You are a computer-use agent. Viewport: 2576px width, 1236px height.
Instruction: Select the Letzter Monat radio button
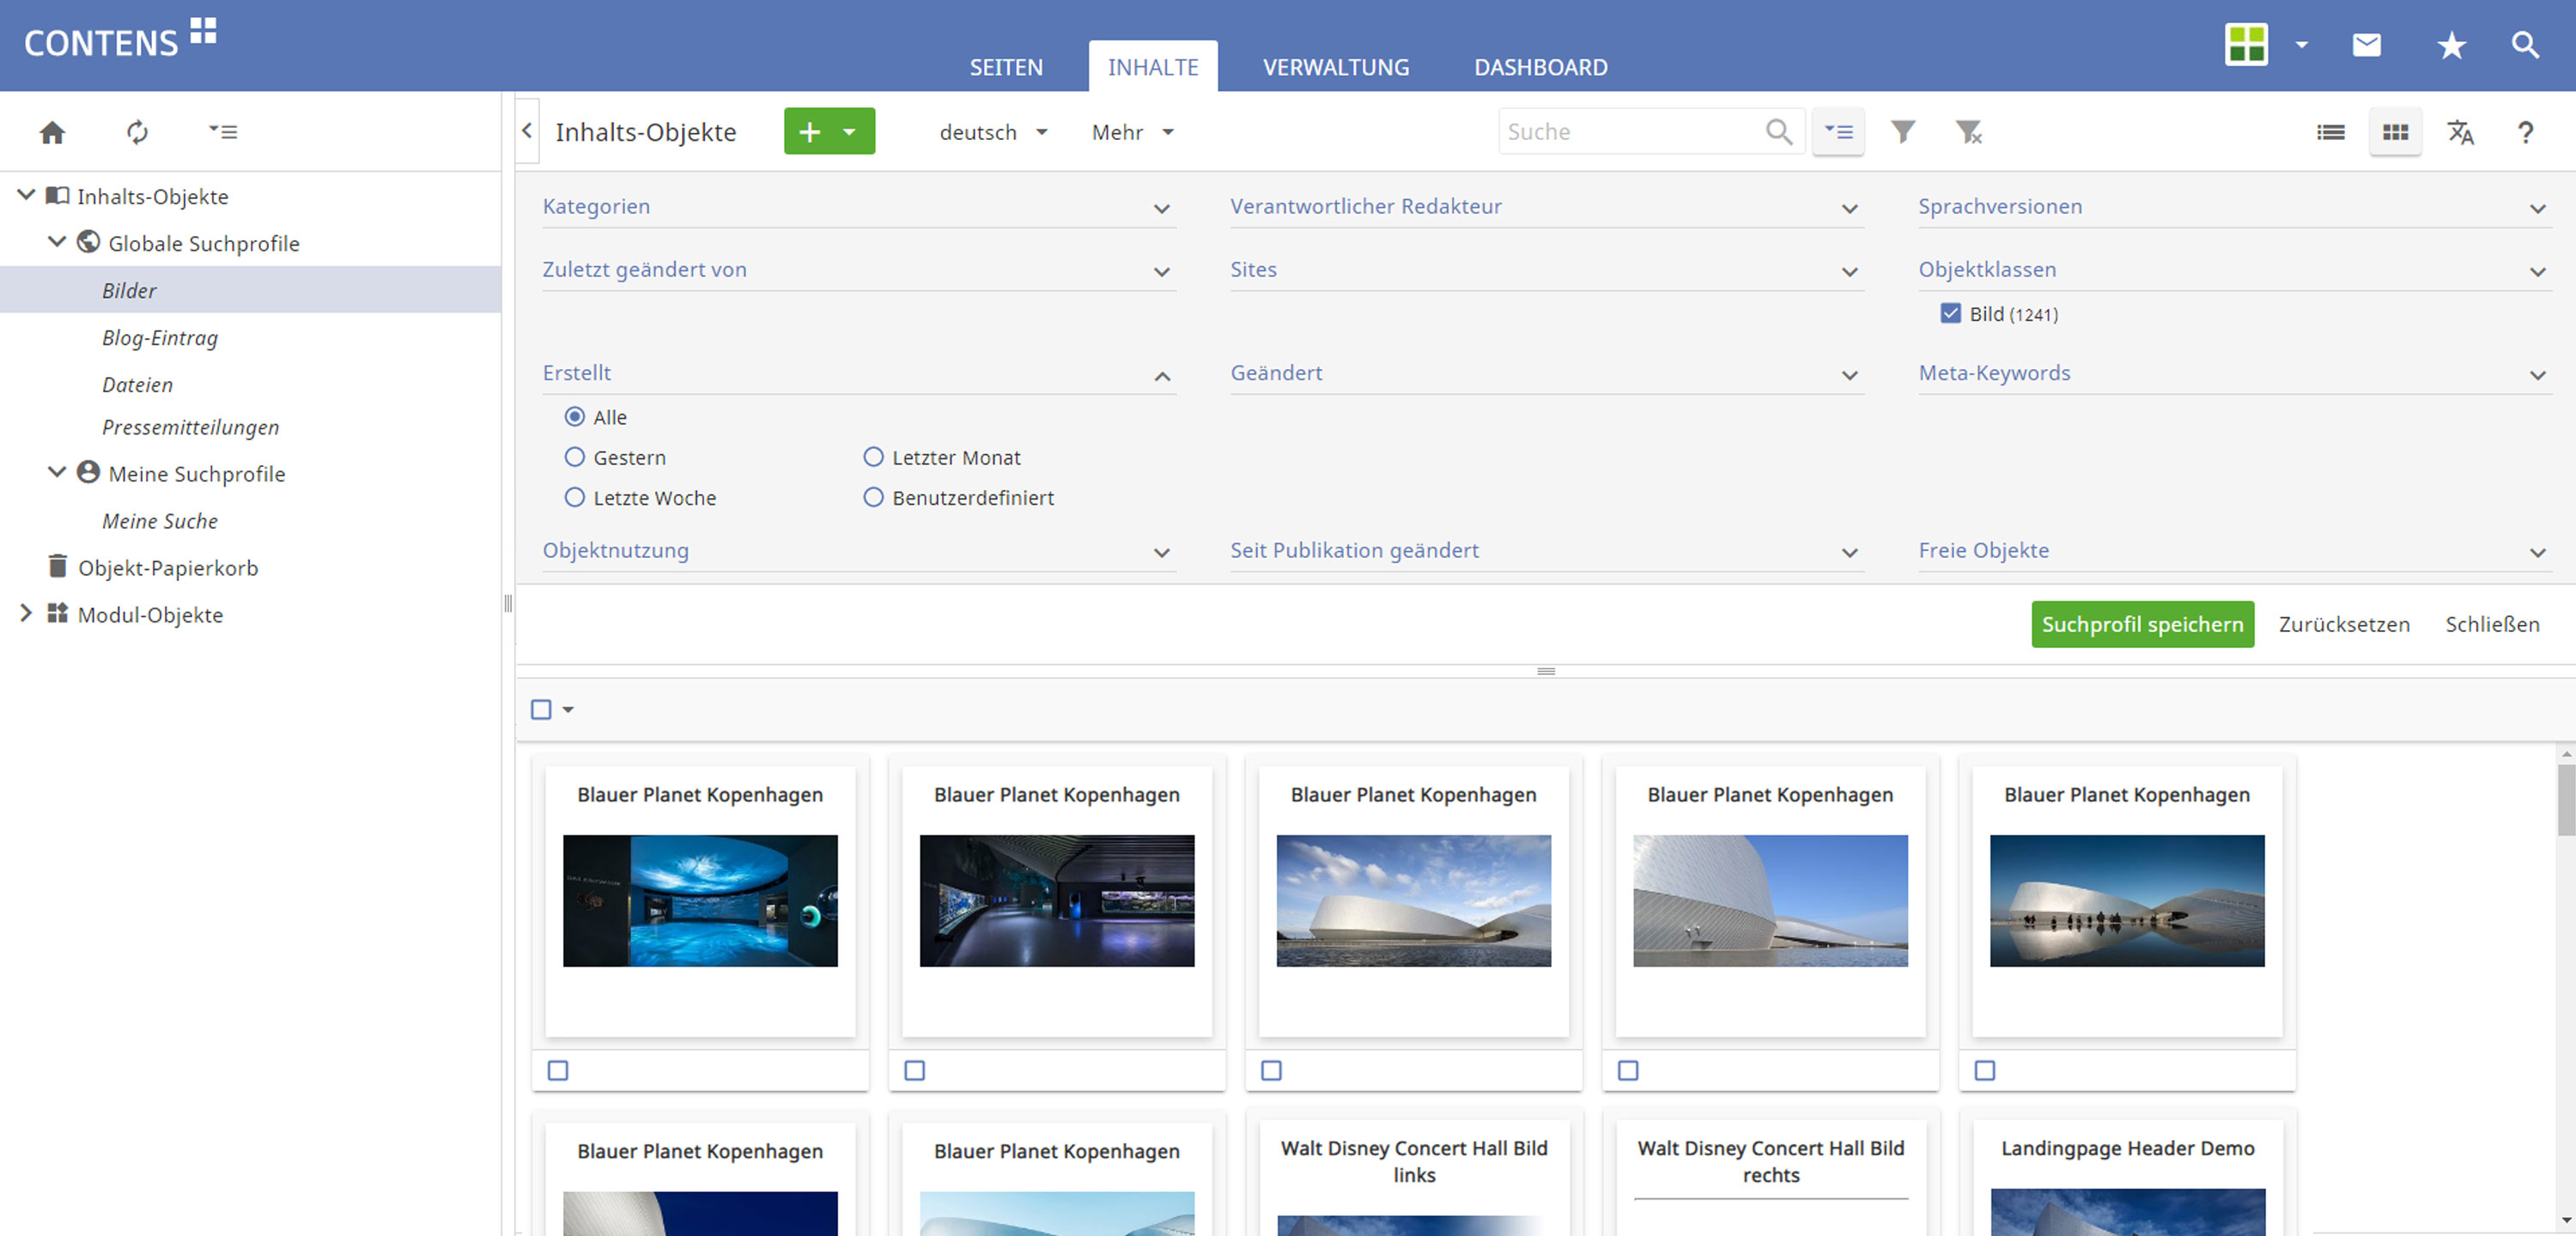pyautogui.click(x=873, y=457)
